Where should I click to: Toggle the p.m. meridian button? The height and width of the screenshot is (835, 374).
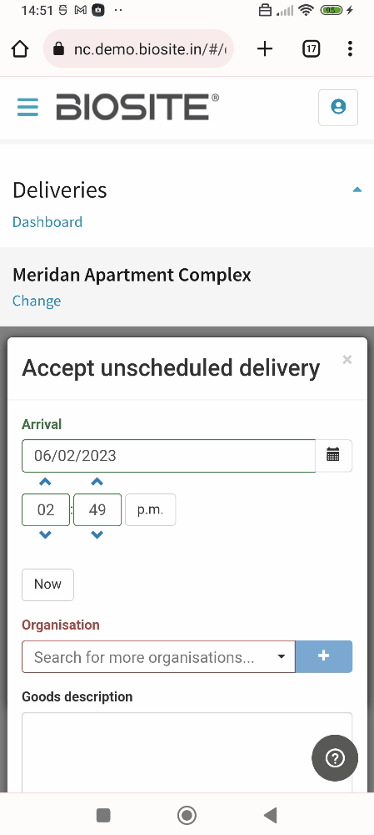150,509
